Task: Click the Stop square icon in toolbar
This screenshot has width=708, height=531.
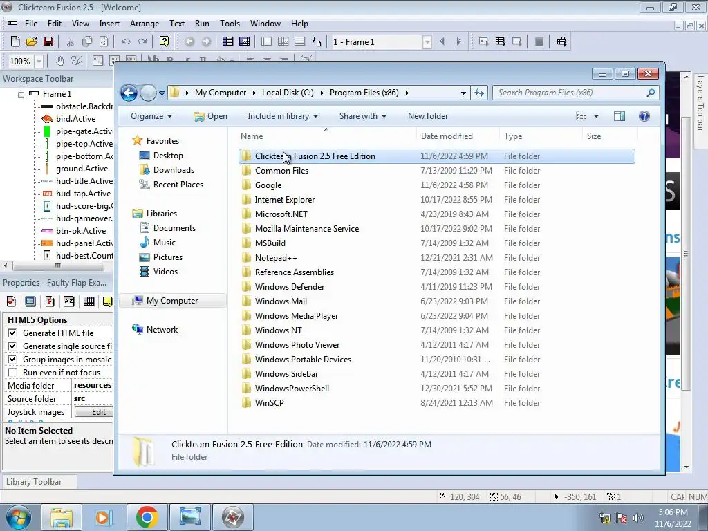Action: 539,41
